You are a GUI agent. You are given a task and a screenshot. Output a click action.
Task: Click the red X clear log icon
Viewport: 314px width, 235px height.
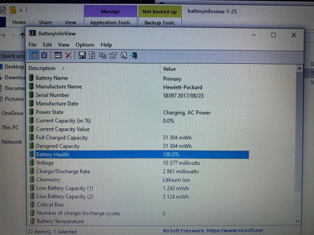68,55
